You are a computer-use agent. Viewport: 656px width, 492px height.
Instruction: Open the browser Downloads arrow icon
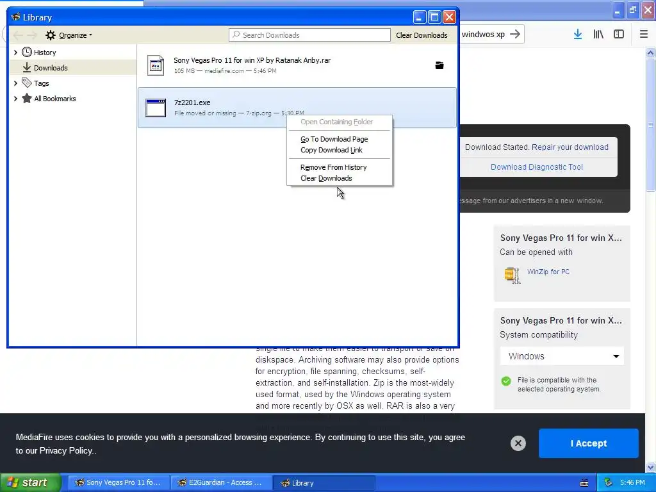click(578, 35)
